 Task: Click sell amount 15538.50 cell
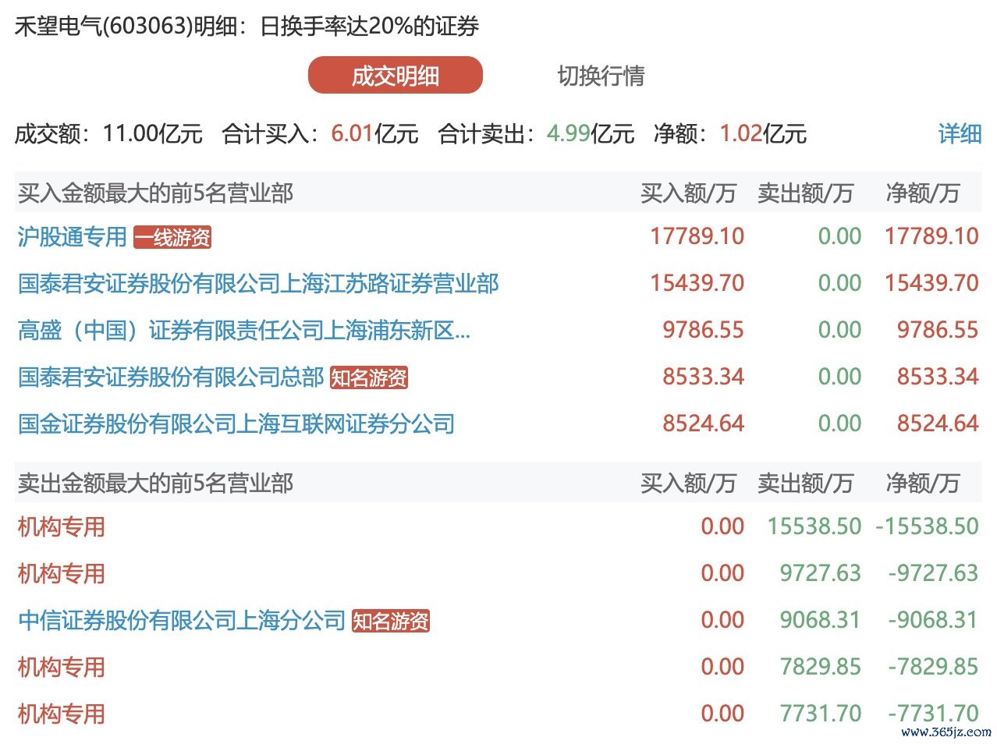coord(814,526)
